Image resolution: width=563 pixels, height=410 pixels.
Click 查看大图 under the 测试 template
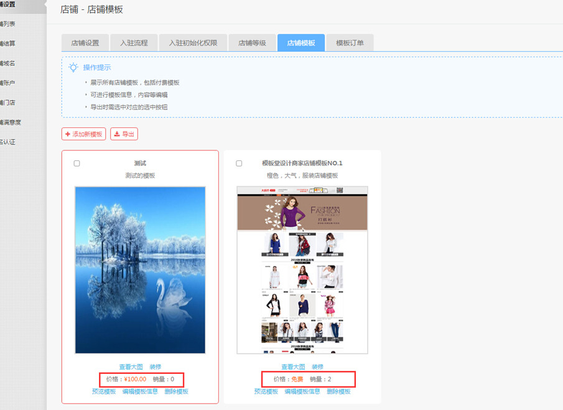pyautogui.click(x=131, y=367)
